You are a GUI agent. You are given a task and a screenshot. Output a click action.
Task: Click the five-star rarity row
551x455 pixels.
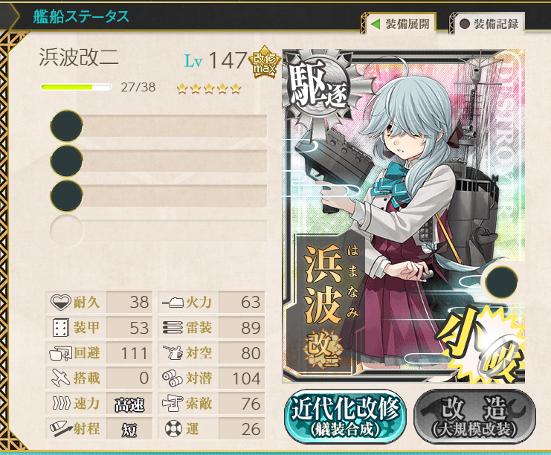pyautogui.click(x=209, y=88)
